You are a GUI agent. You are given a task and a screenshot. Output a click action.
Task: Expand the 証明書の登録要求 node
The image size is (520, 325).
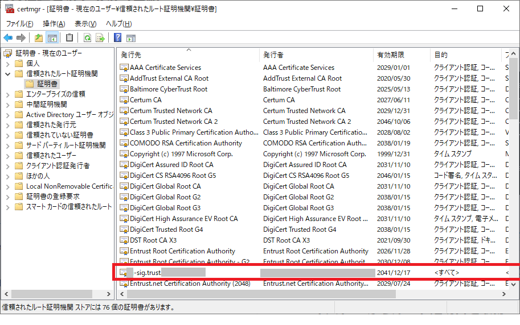tap(8, 197)
